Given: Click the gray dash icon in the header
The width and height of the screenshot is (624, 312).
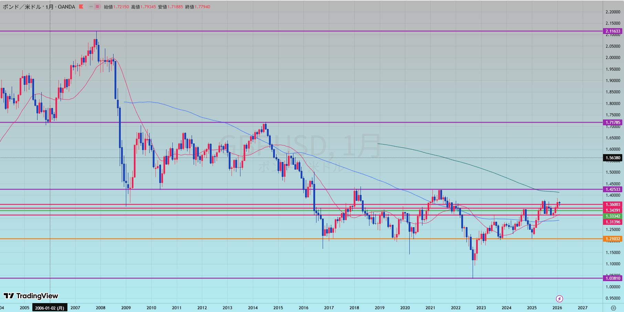Looking at the screenshot, I should click(91, 7).
